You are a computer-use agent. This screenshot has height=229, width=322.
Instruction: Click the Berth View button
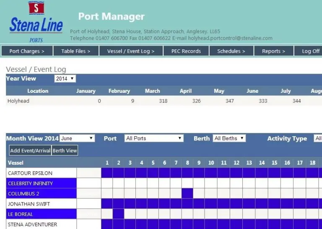click(x=65, y=150)
